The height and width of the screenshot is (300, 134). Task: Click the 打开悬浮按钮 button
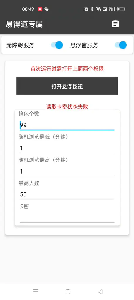tap(67, 86)
